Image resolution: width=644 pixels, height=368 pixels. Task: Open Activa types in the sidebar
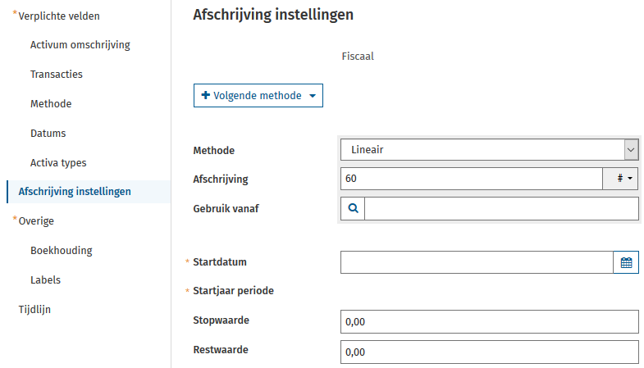tap(57, 162)
